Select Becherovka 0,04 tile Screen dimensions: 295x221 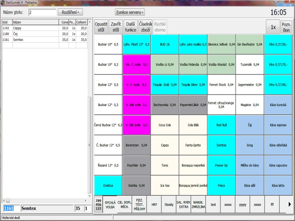point(165,105)
